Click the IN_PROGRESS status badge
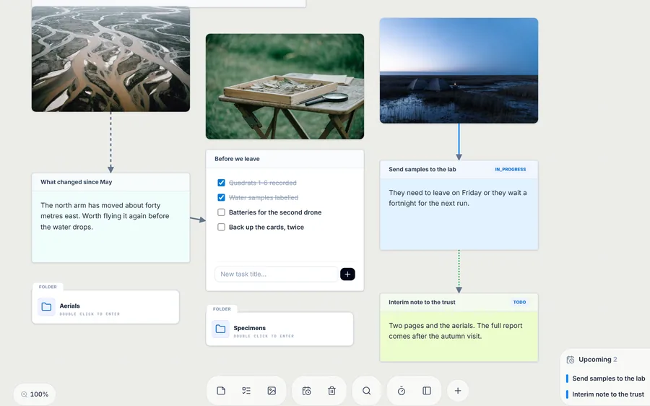The width and height of the screenshot is (650, 406). (x=511, y=169)
